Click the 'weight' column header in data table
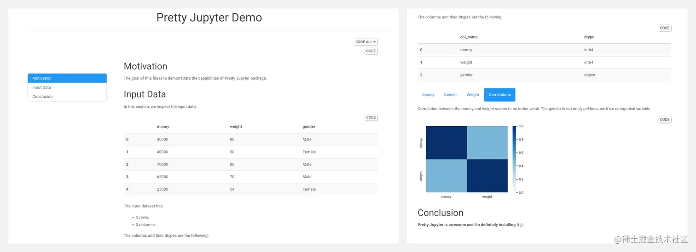696x252 pixels. tap(236, 127)
